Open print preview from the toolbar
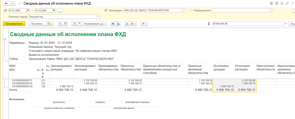Viewport: 295px width, 119px height. tap(118, 24)
